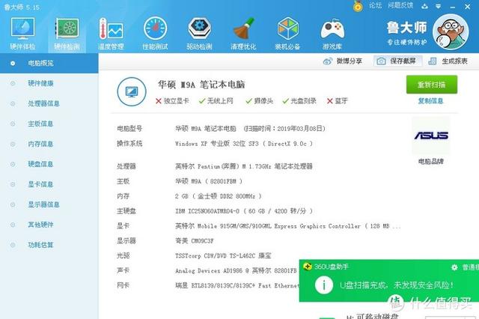Click the 摄像头 status indicator
479x319 pixels.
pyautogui.click(x=260, y=101)
